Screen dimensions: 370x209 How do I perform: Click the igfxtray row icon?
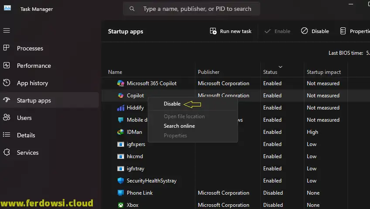(x=121, y=169)
